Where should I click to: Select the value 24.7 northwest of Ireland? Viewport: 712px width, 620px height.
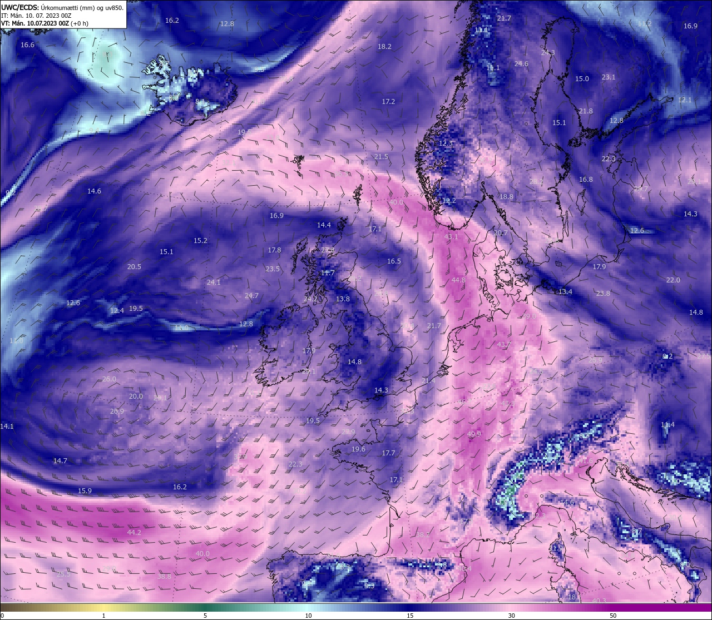click(x=251, y=296)
